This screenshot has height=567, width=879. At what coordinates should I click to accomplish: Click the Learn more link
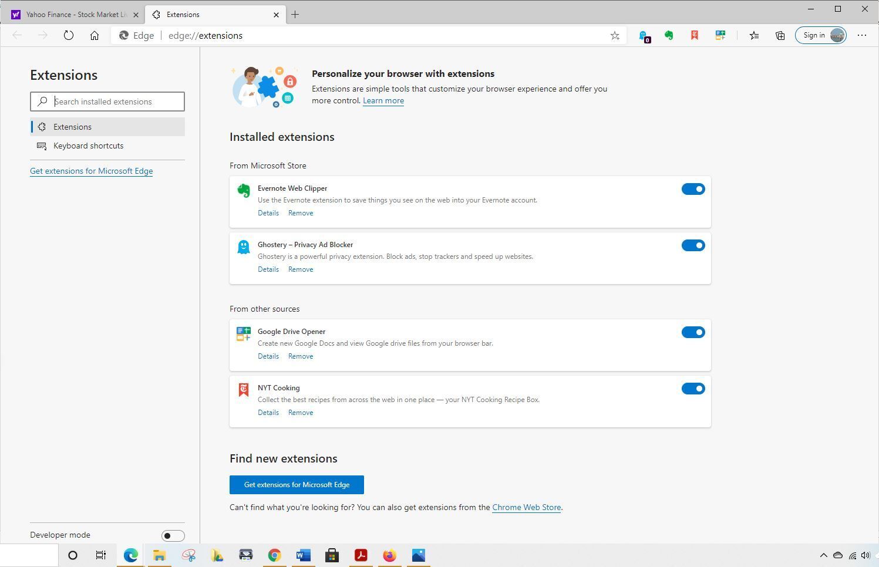point(383,101)
